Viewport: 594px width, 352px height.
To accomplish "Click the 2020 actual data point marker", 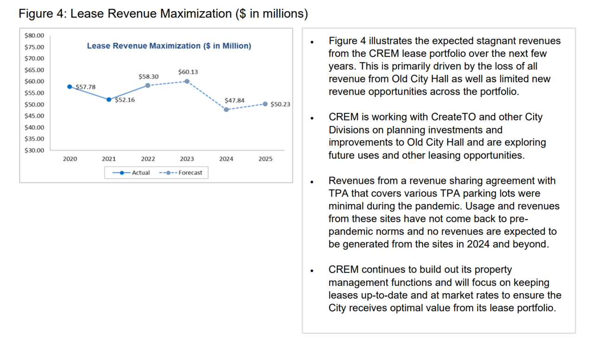I will [x=70, y=87].
